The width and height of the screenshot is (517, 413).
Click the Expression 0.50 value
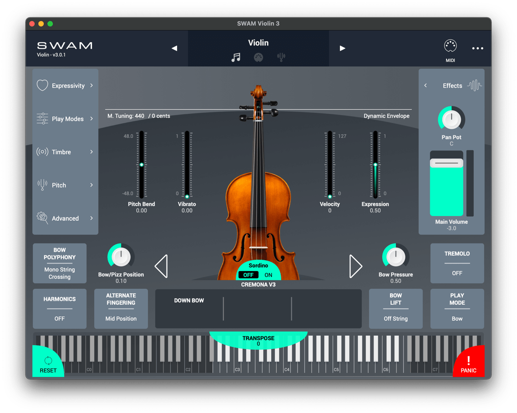point(375,211)
